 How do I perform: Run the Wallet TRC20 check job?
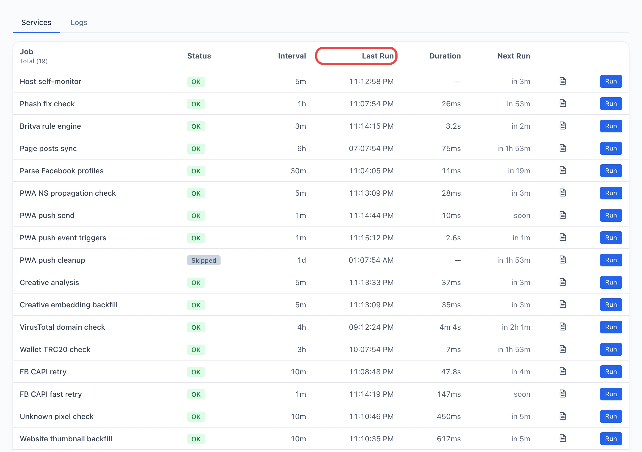coord(611,349)
